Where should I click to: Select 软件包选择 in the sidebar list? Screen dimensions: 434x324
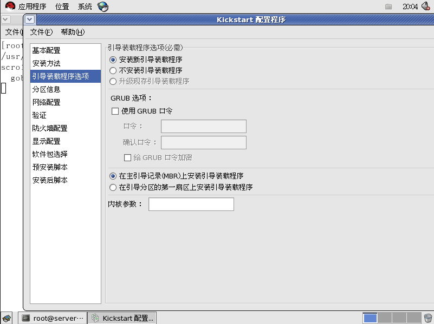pyautogui.click(x=66, y=154)
